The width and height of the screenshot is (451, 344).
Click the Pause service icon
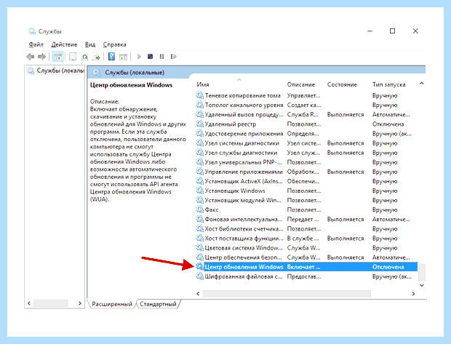click(161, 57)
